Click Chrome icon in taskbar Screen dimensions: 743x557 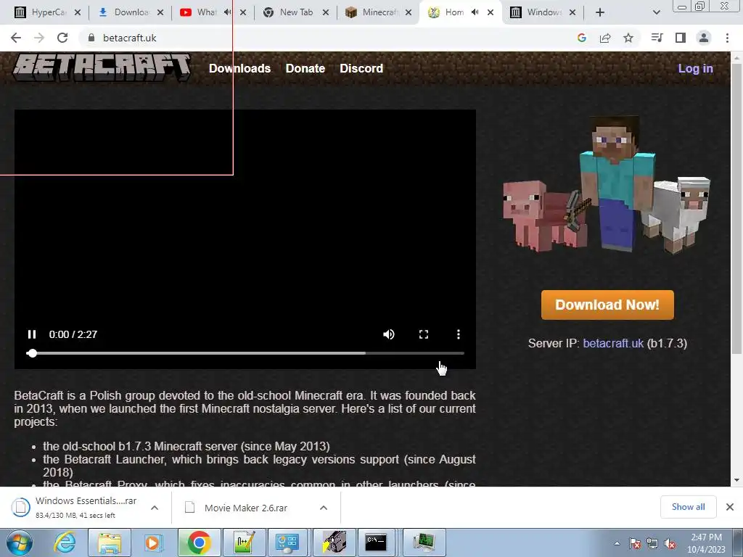click(199, 542)
